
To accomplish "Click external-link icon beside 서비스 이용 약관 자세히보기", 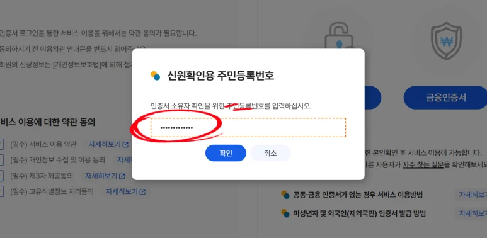I will point(125,145).
